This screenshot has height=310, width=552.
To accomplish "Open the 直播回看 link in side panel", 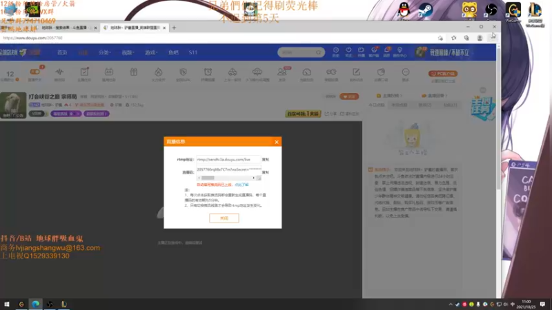I will pyautogui.click(x=435, y=96).
